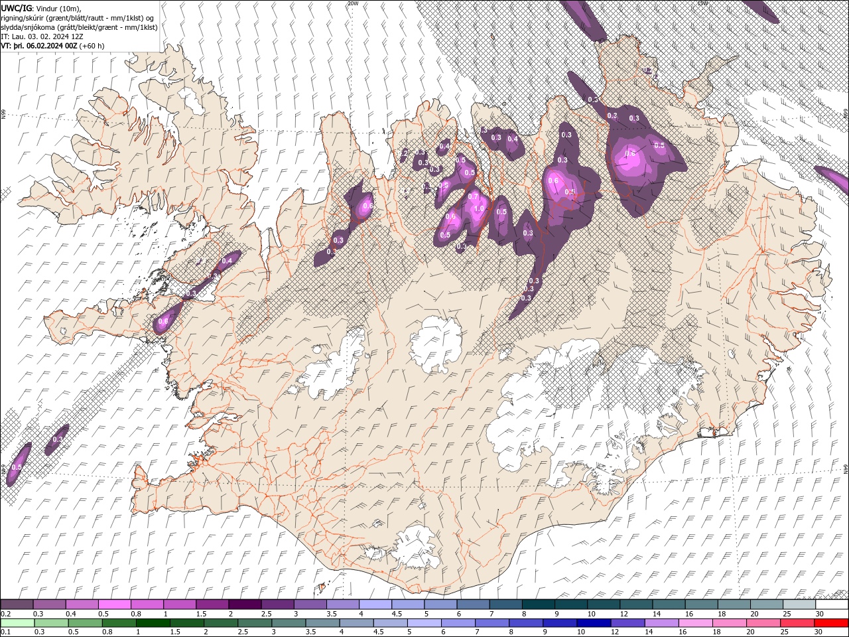Select the bright pink 0.5 swatch in upper legend

(114, 604)
